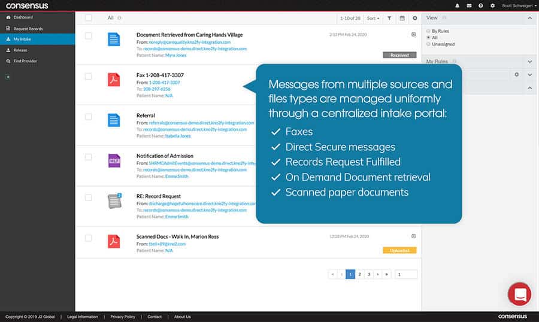
Task: Expand the My Rules panel
Action: (x=529, y=62)
